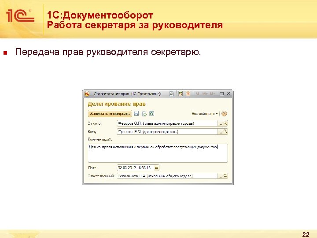Click the slide number 22
This screenshot has height=238, width=317.
coord(306,234)
